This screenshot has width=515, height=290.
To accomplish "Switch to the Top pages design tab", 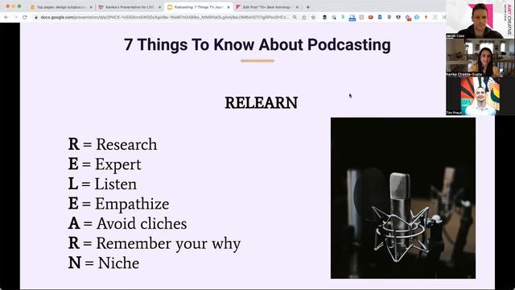I will tap(61, 7).
